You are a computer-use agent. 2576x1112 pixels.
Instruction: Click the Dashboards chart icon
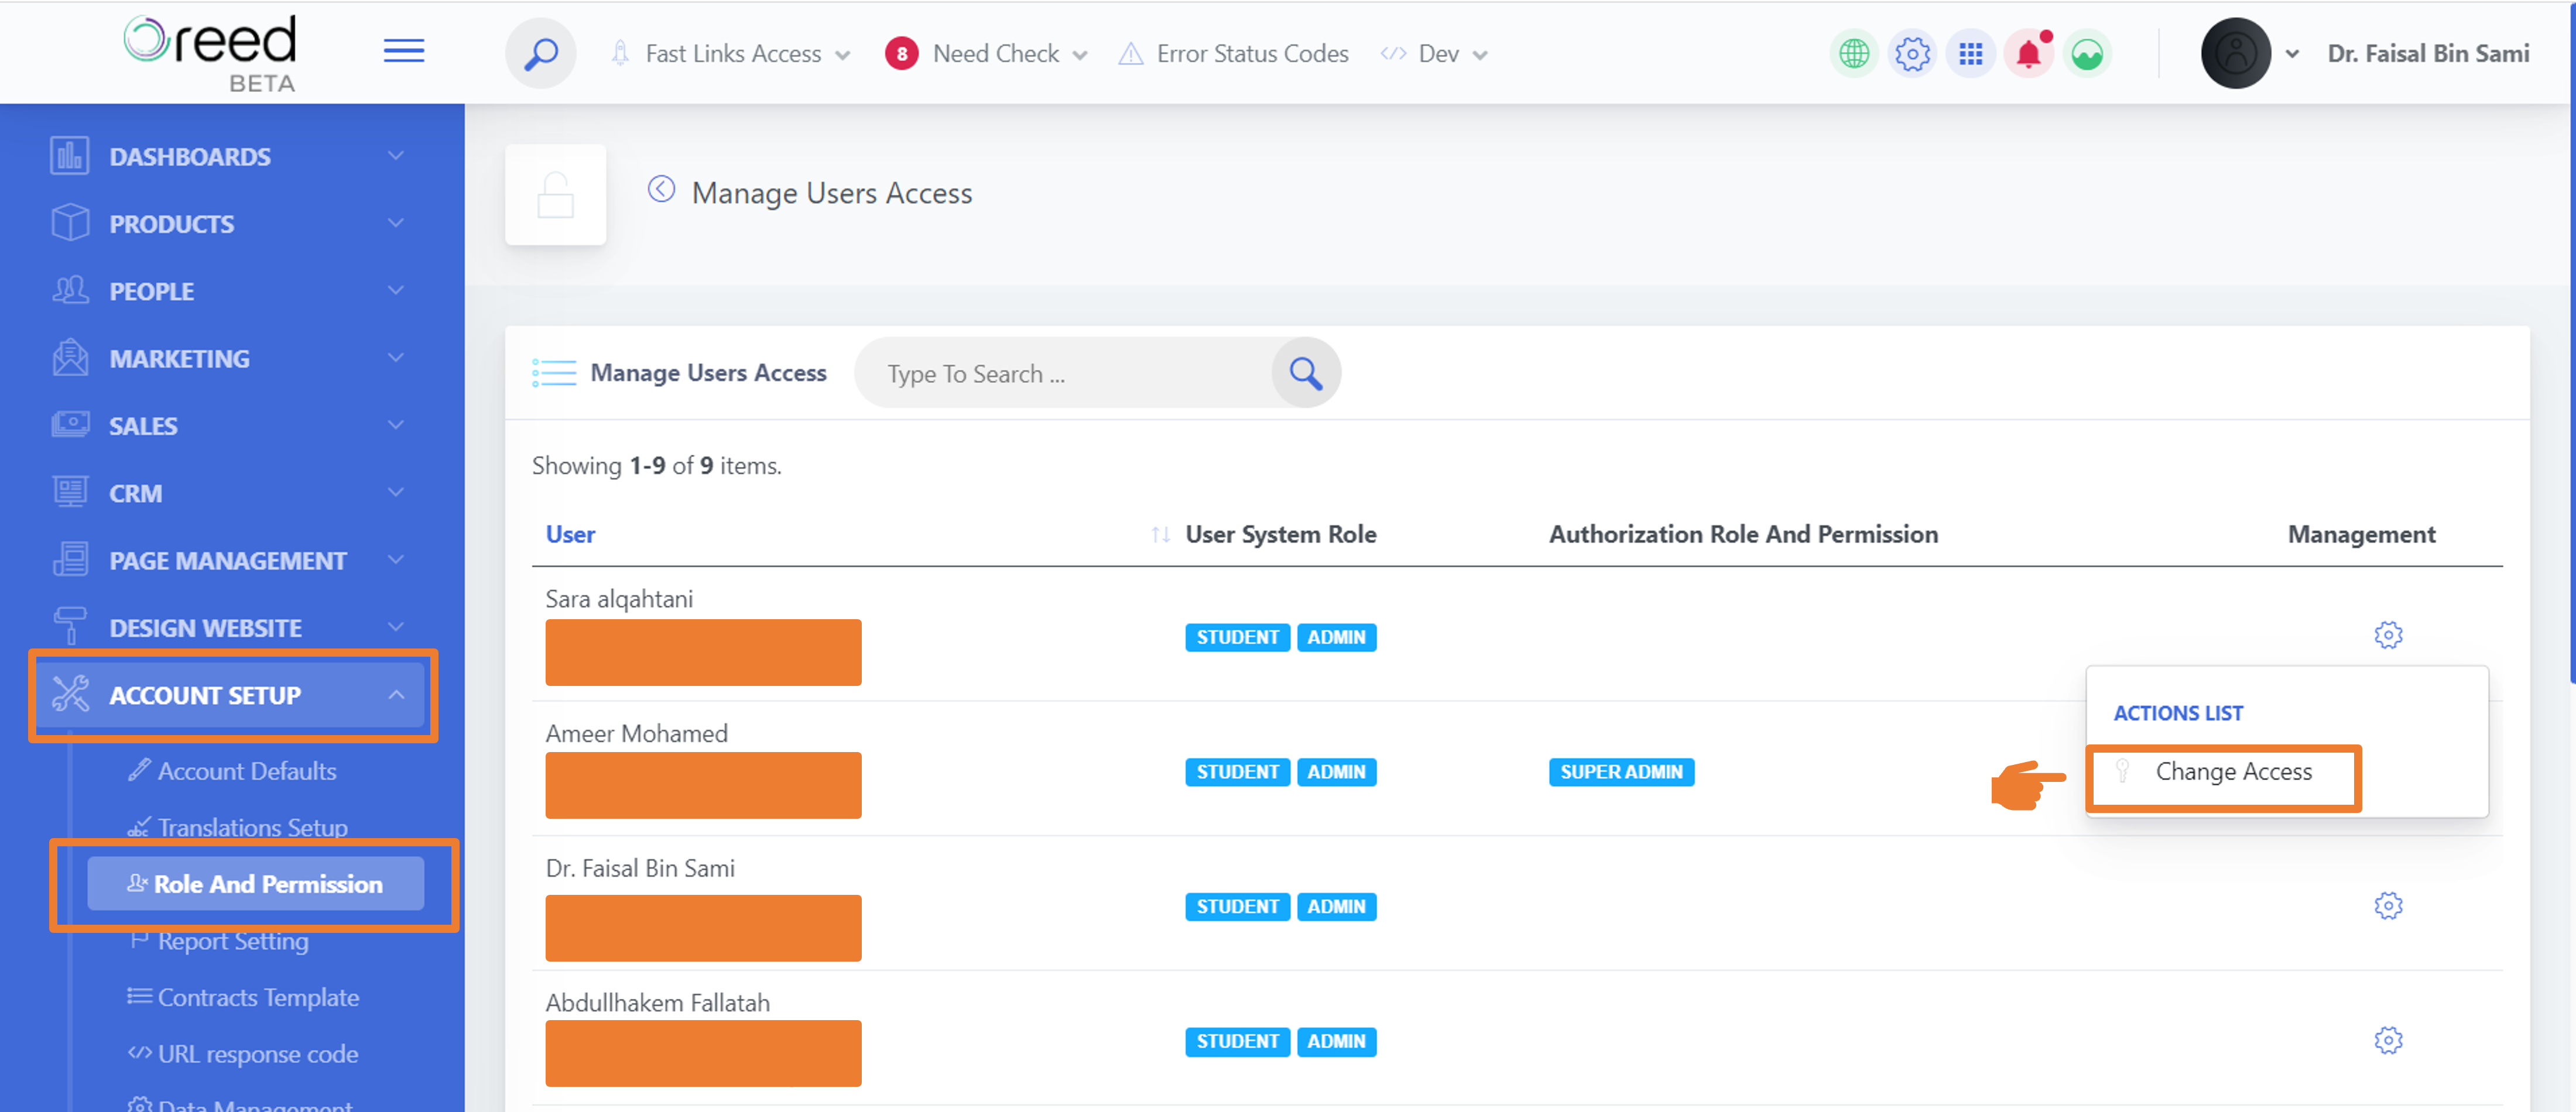(x=70, y=156)
